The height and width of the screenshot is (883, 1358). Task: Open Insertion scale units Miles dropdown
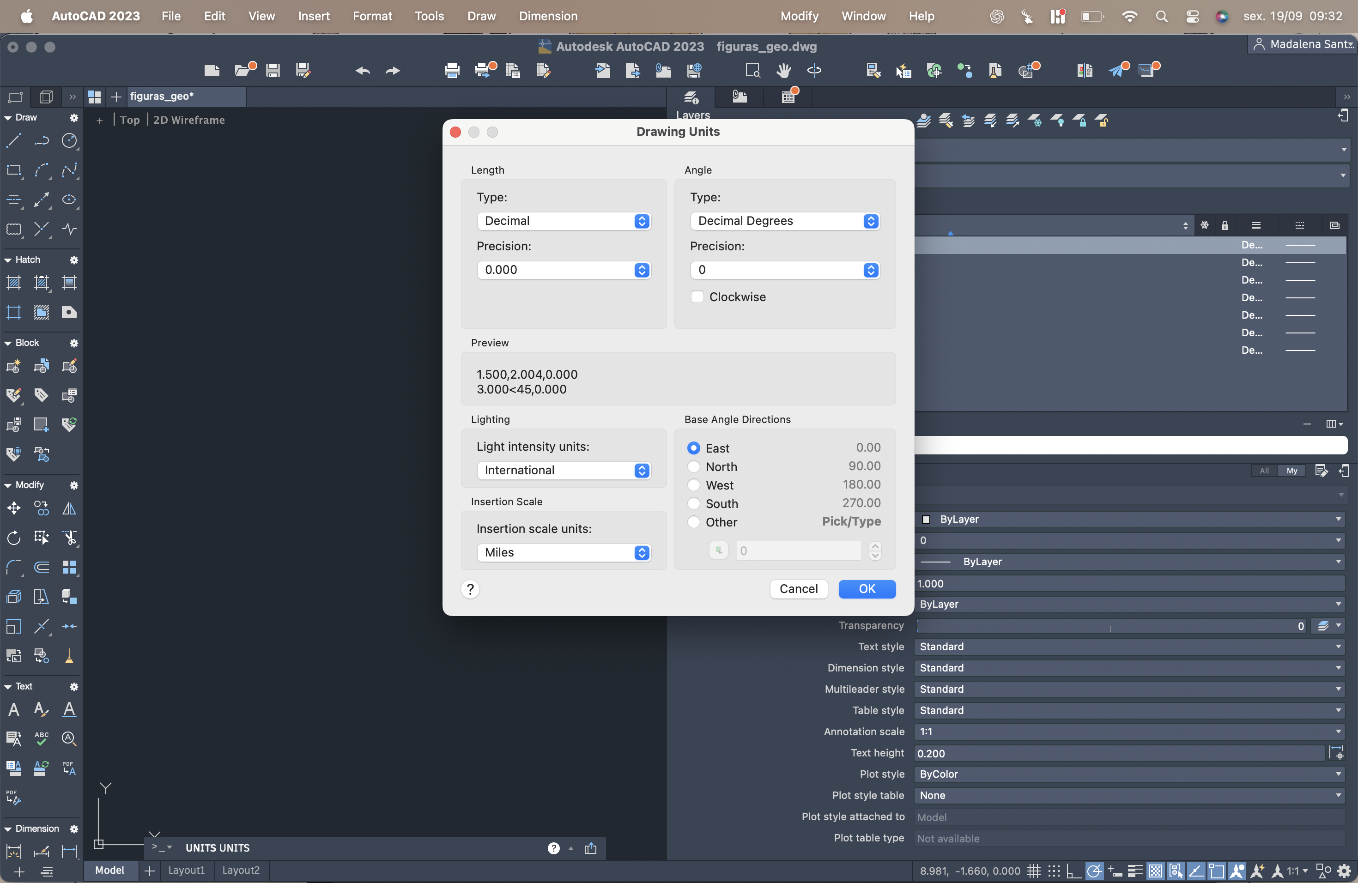click(564, 552)
